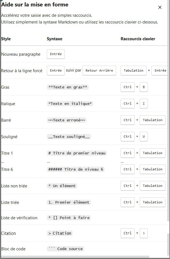The image size is (170, 259).
Task: Click the I key in Italique shortcut
Action: coord(144,103)
